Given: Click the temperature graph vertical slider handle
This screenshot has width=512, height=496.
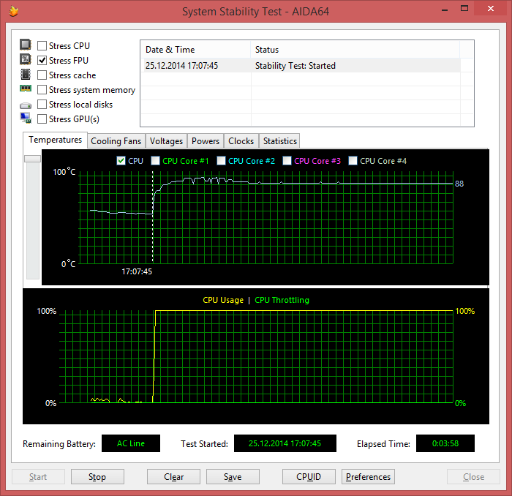Looking at the screenshot, I should [33, 159].
